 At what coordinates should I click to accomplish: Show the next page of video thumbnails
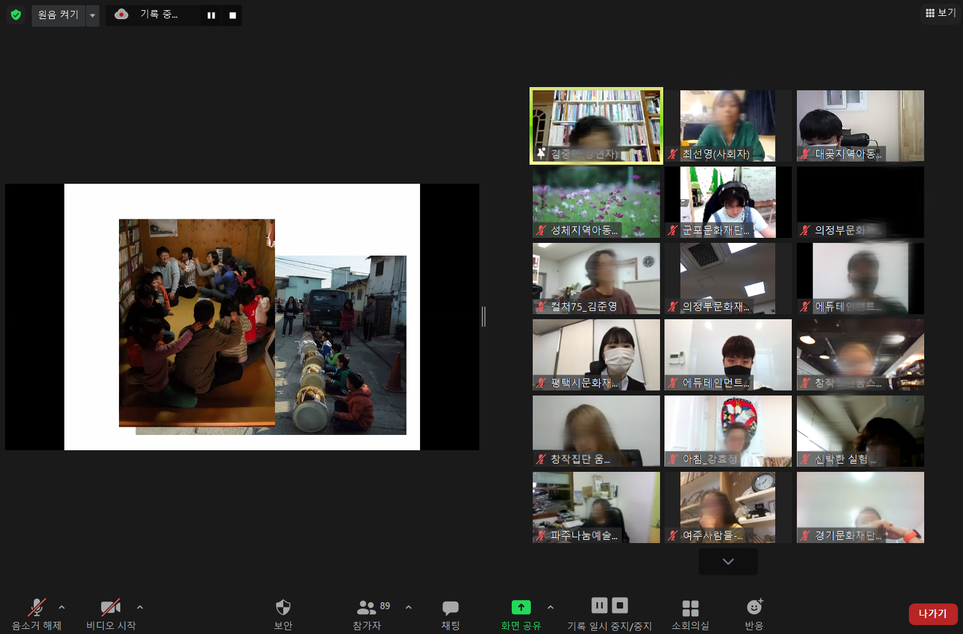click(x=728, y=562)
